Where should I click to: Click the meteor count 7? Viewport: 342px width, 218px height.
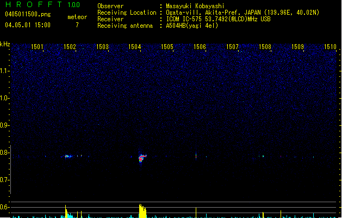[x=77, y=25]
